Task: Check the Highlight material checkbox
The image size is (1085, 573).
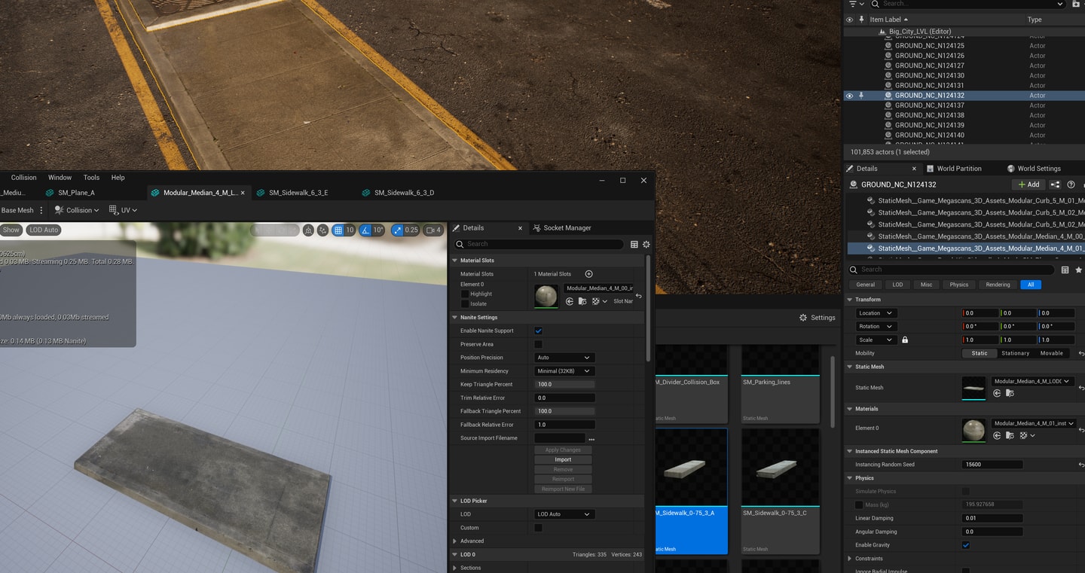Action: 464,294
